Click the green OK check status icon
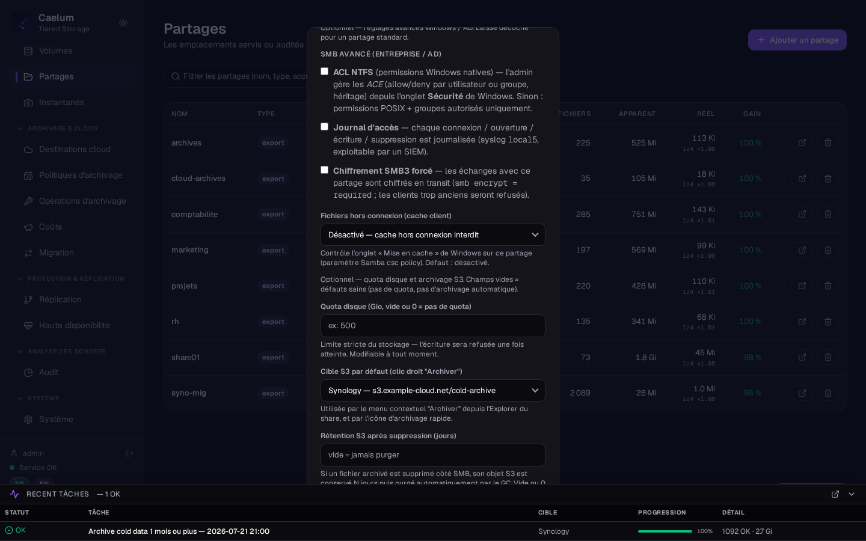 [x=9, y=530]
